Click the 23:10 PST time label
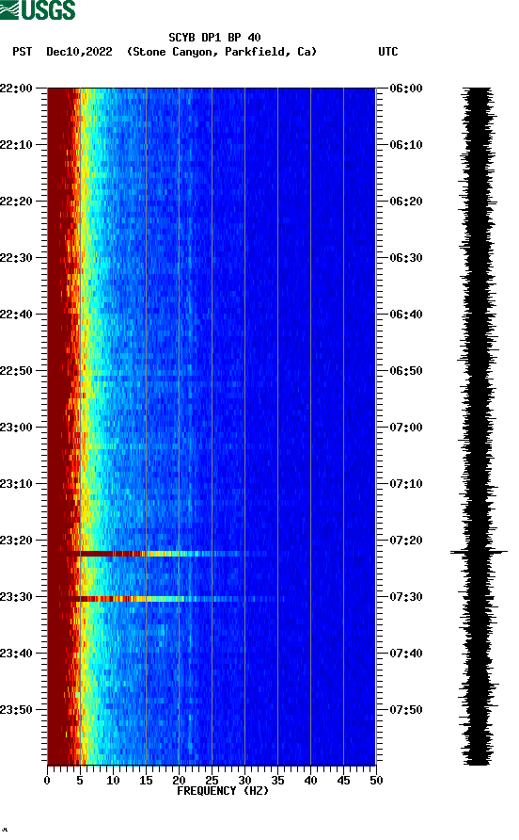519x840 pixels. tap(16, 484)
